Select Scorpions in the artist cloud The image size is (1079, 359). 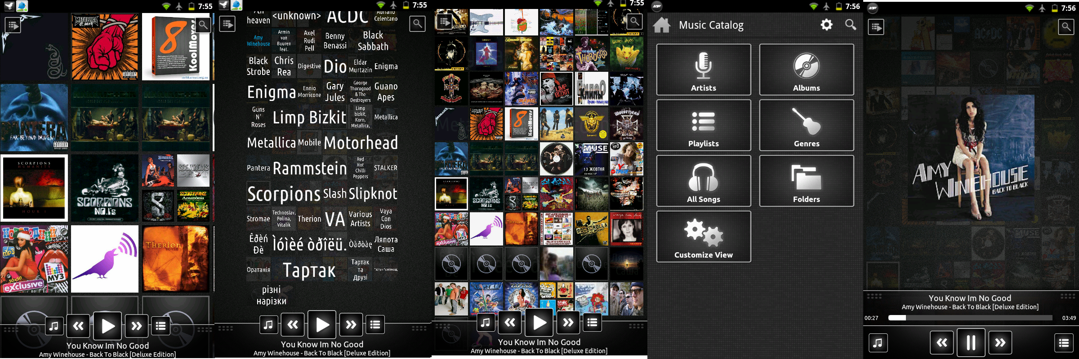pyautogui.click(x=284, y=194)
